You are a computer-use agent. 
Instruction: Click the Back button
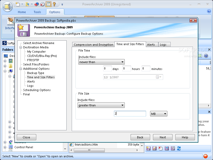(x=140, y=137)
